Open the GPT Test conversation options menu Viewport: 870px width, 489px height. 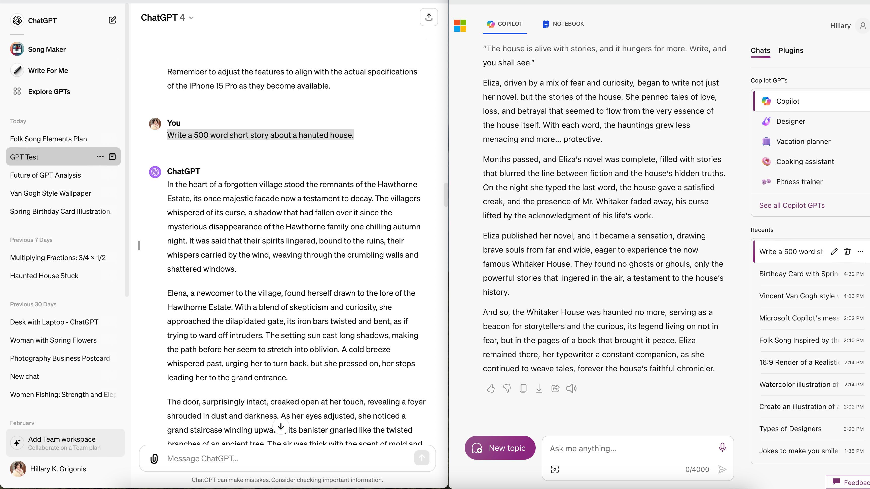(x=100, y=156)
